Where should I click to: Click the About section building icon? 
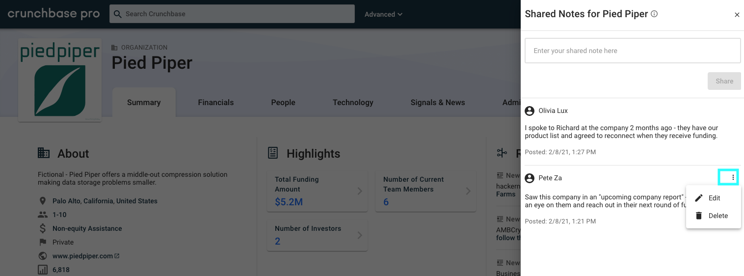pos(44,153)
